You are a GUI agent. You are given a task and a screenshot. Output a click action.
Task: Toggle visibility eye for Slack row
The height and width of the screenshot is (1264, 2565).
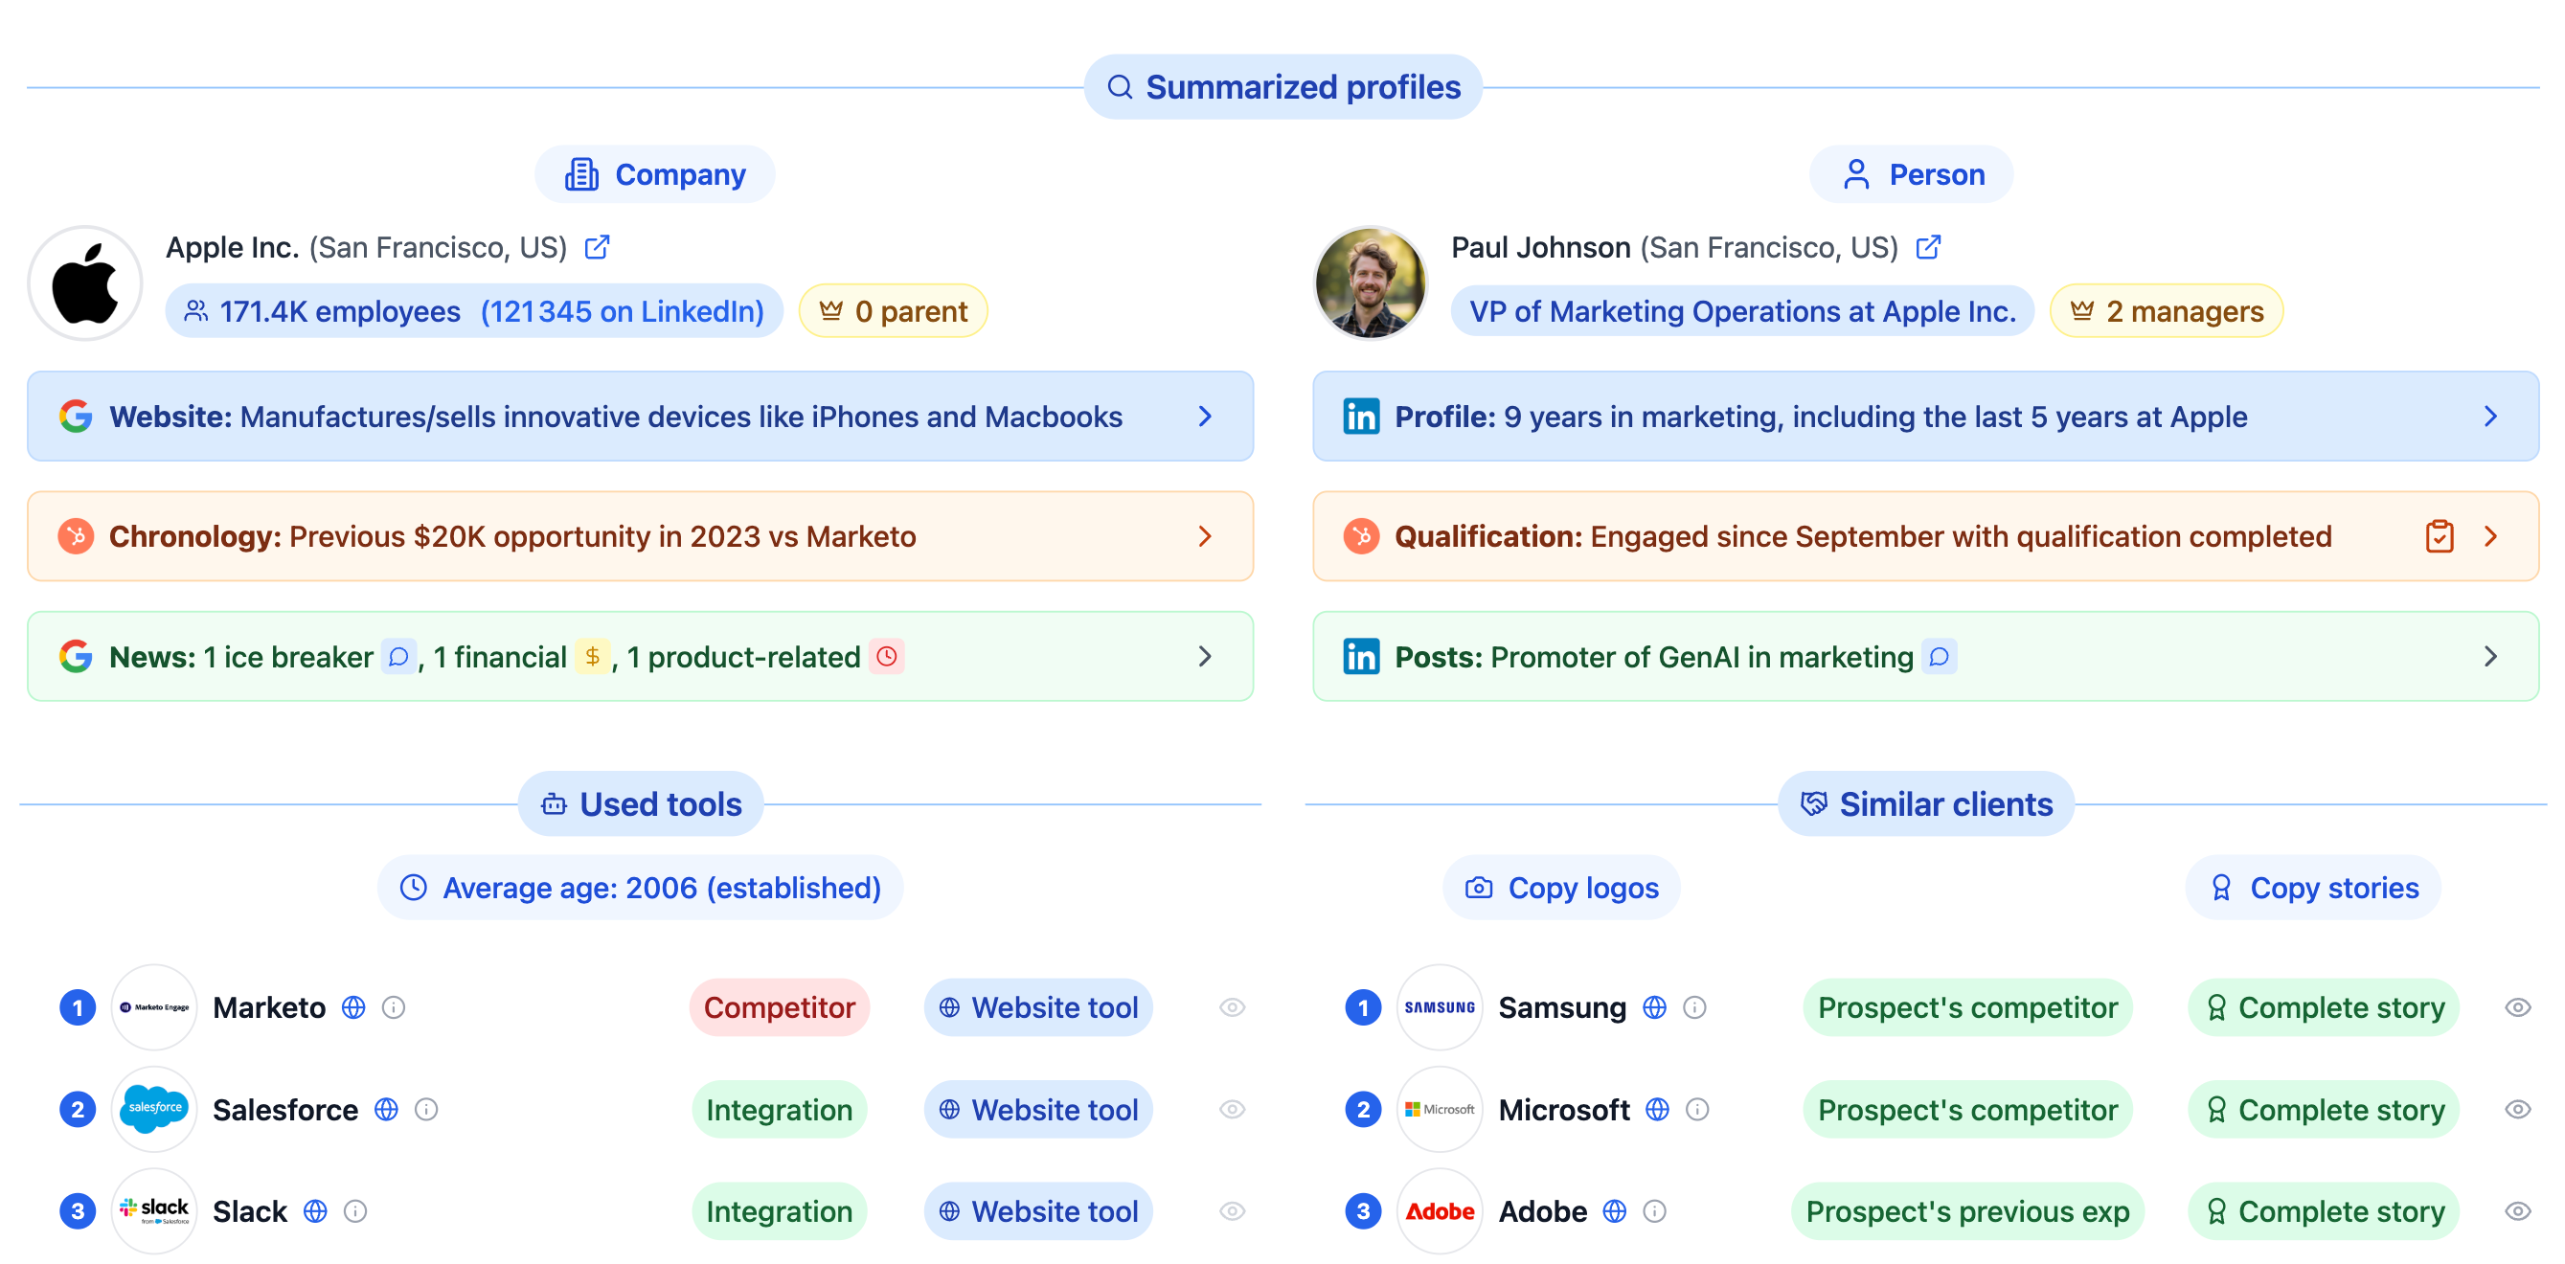point(1232,1210)
